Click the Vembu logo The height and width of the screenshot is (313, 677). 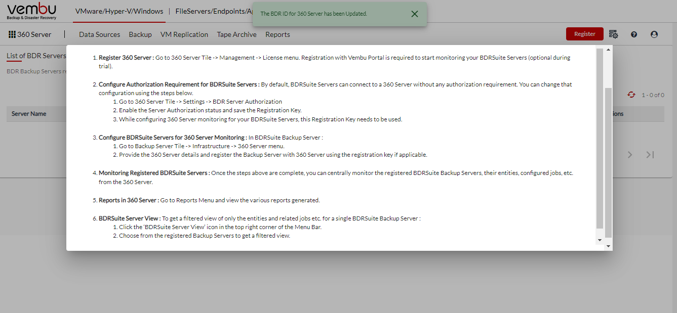[31, 11]
